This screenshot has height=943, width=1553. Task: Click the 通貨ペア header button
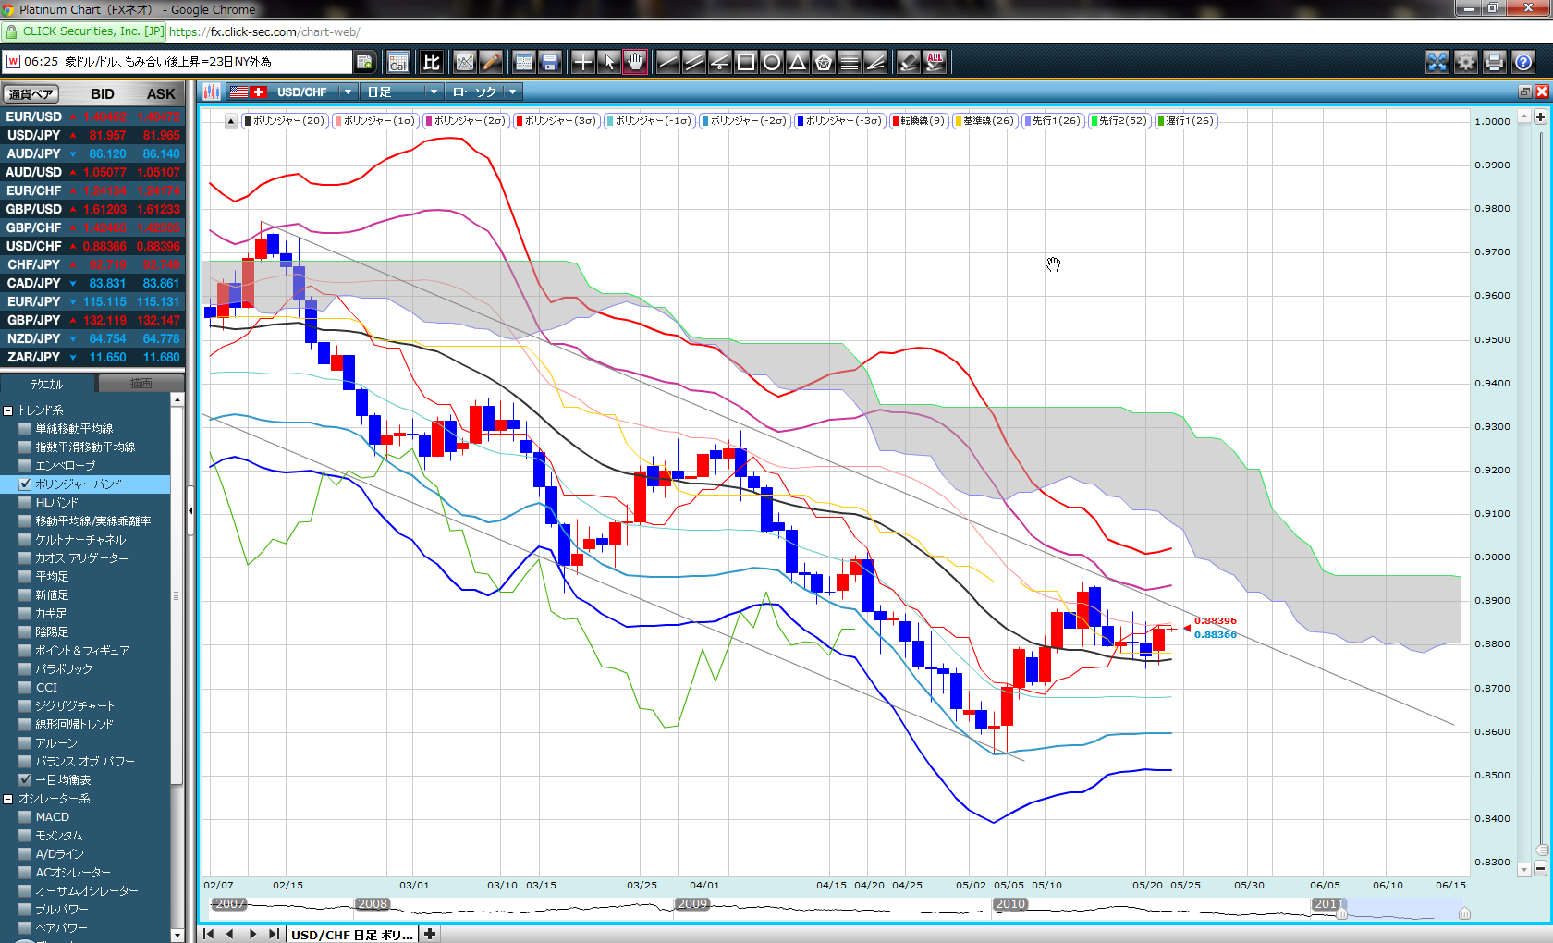pyautogui.click(x=31, y=93)
